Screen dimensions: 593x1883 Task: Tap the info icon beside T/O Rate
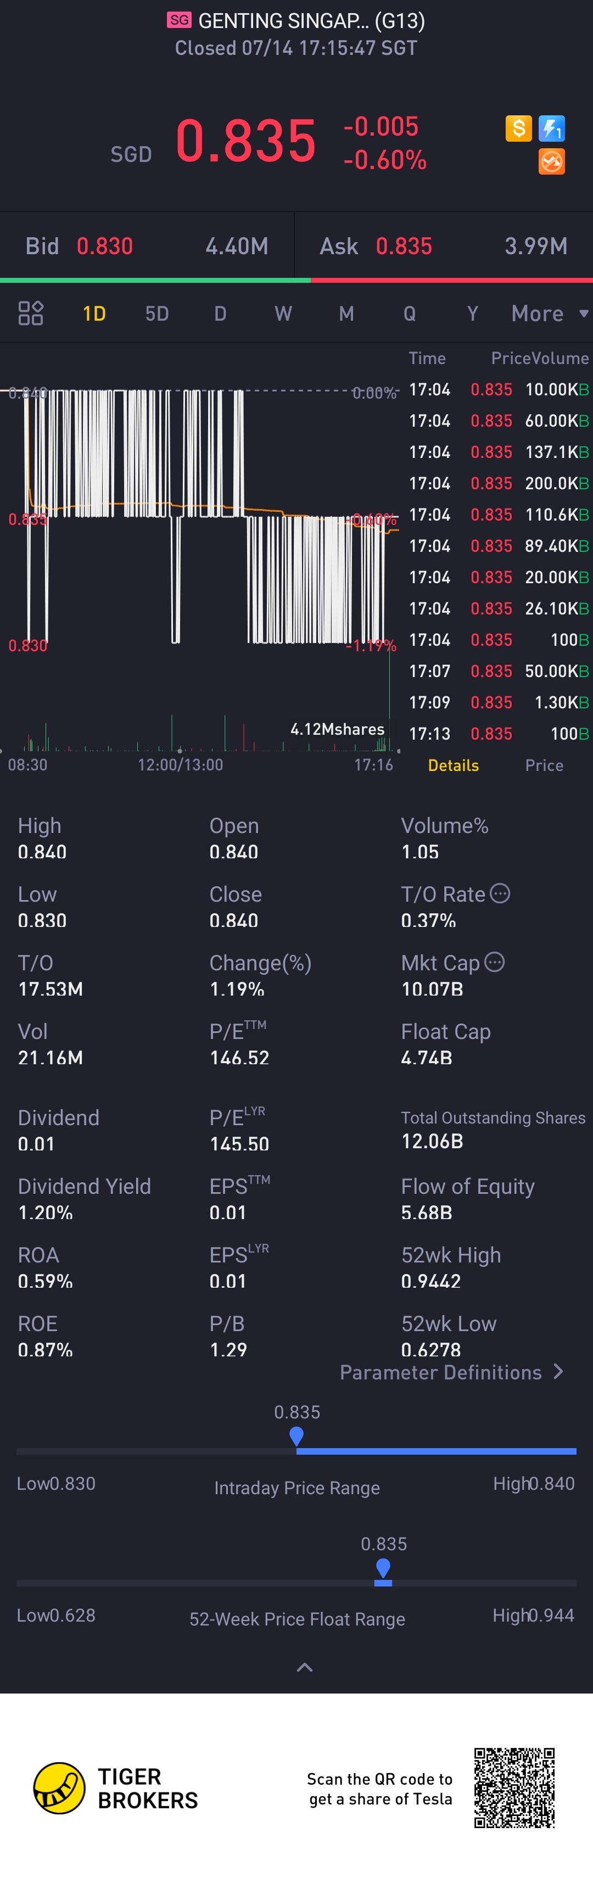500,893
